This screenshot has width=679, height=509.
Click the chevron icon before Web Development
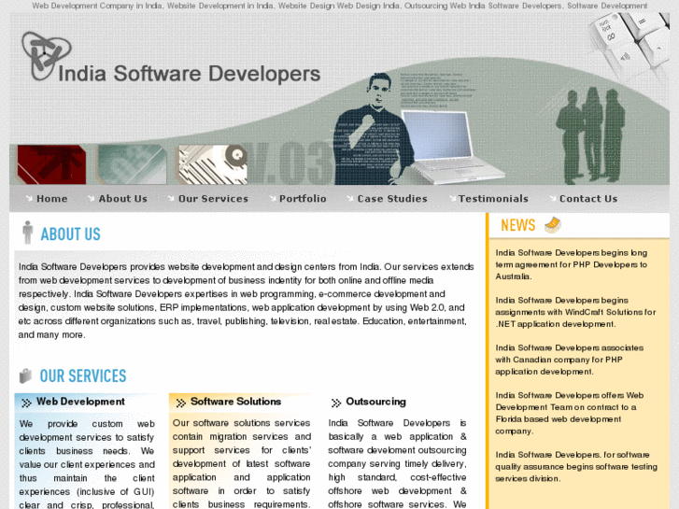pyautogui.click(x=26, y=403)
